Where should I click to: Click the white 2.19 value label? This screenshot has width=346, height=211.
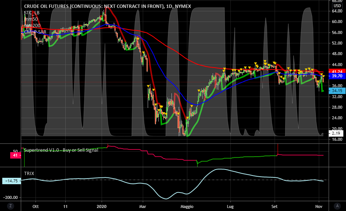click(336, 133)
